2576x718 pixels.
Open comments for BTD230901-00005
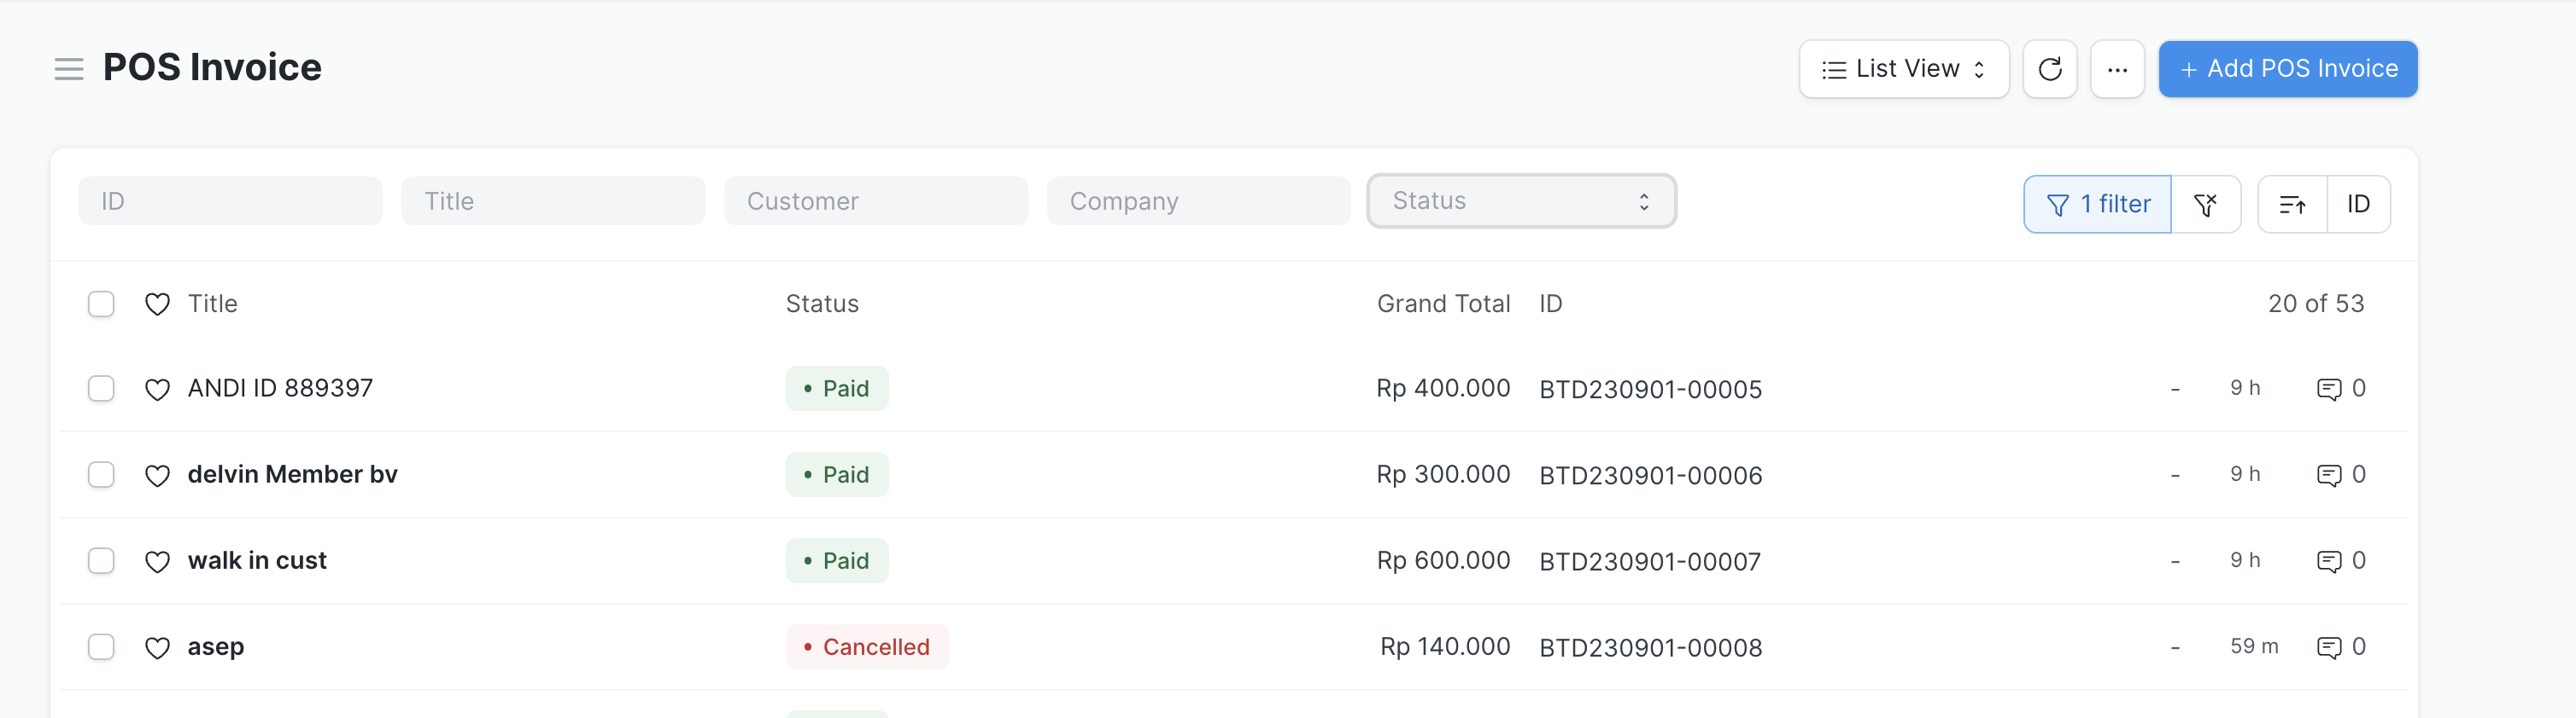[2340, 389]
